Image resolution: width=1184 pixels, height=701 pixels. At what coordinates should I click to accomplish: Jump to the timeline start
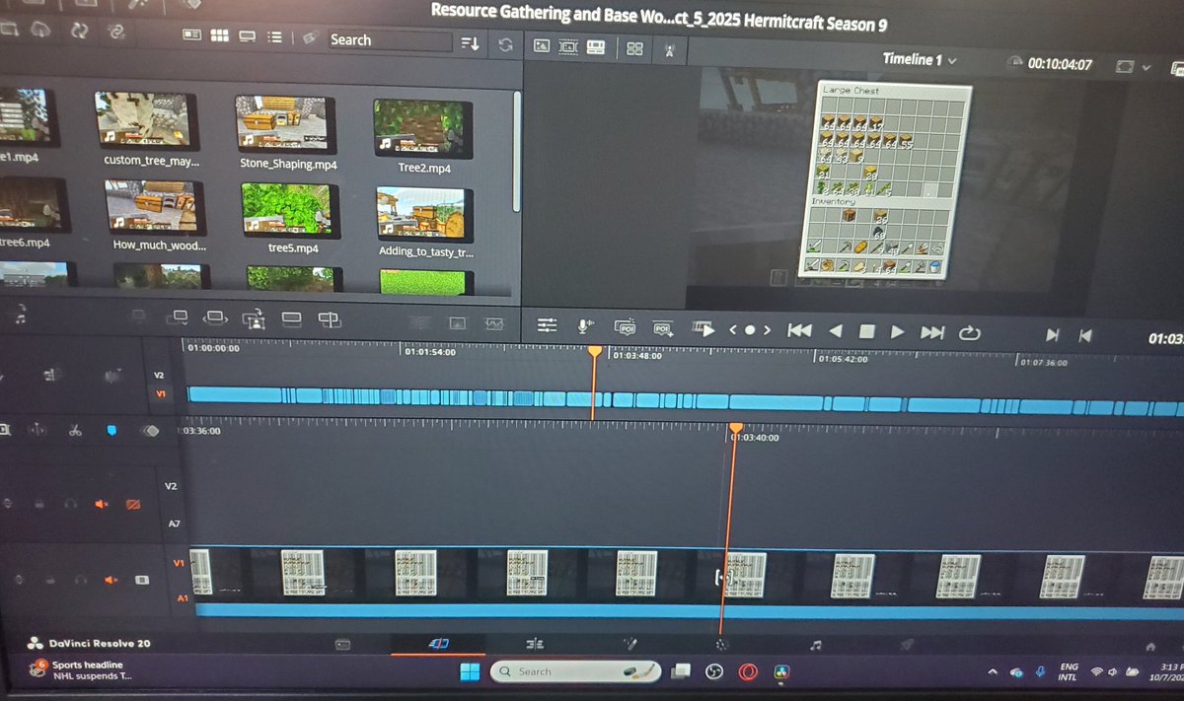coord(799,331)
